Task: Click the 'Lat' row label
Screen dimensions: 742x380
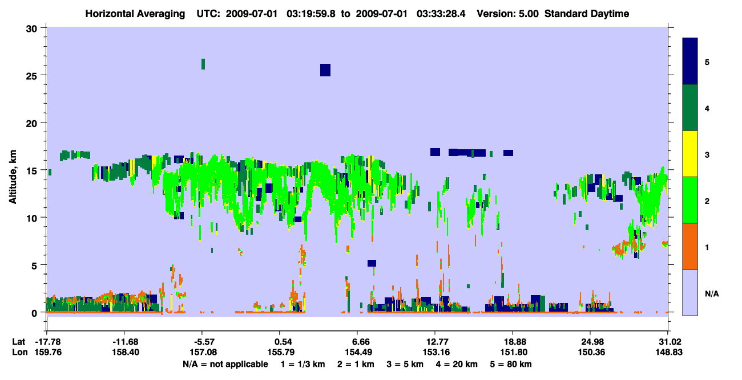Action: tap(18, 342)
